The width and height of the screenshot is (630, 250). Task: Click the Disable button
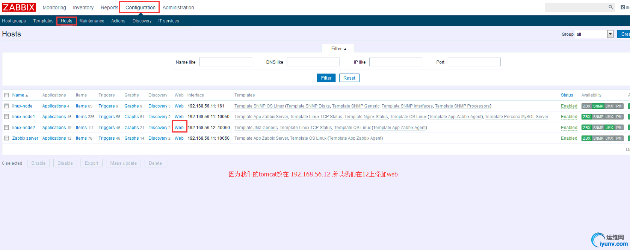click(x=65, y=163)
